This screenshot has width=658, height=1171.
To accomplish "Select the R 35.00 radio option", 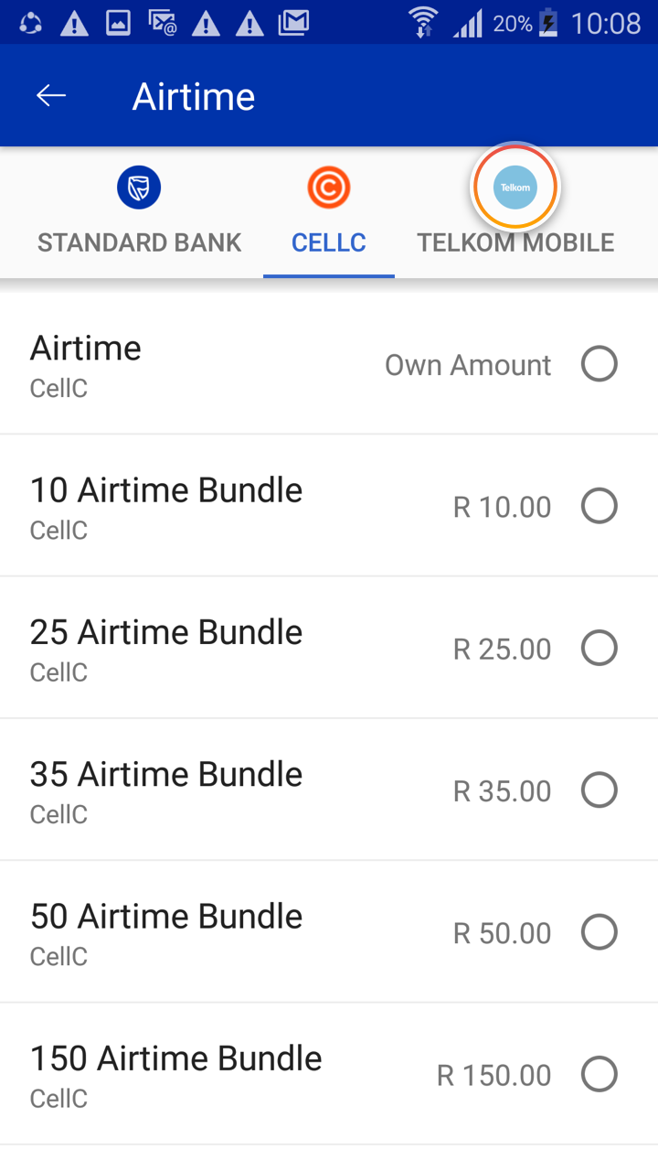I will point(600,790).
